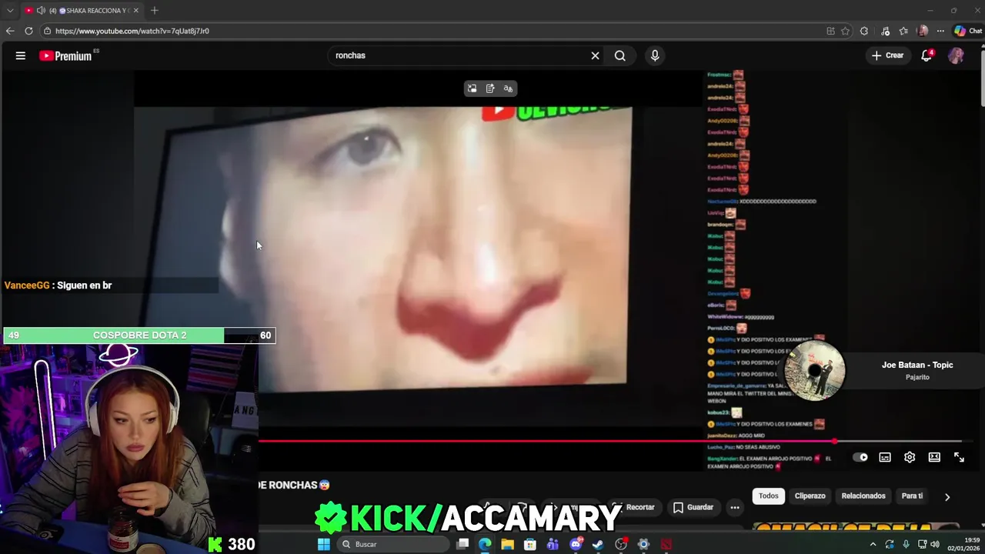Click the translate icon above video

[x=508, y=88]
